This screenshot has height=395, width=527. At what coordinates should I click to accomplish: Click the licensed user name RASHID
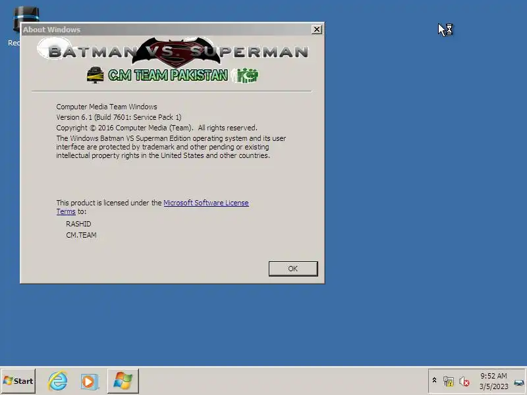coord(78,224)
